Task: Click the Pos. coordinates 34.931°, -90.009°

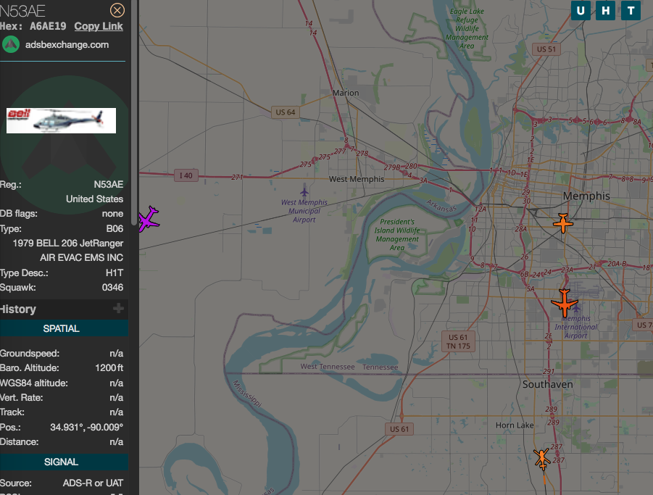Action: coord(87,427)
